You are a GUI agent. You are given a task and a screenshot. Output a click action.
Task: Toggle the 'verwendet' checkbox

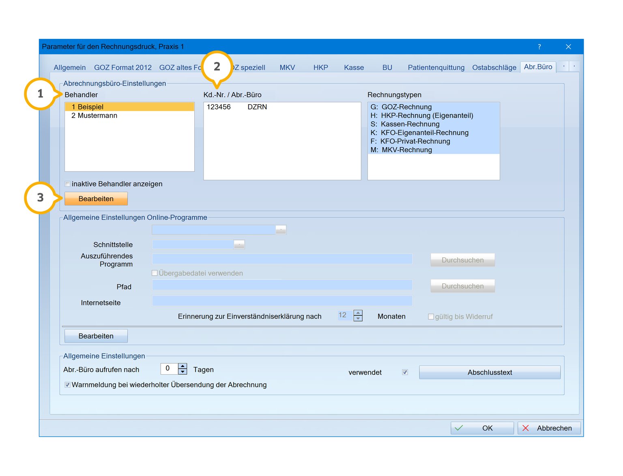click(404, 372)
